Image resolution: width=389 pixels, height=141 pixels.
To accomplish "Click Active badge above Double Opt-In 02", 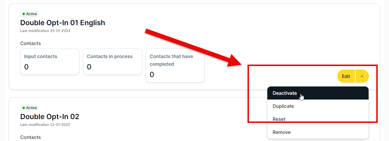I will pyautogui.click(x=30, y=108).
